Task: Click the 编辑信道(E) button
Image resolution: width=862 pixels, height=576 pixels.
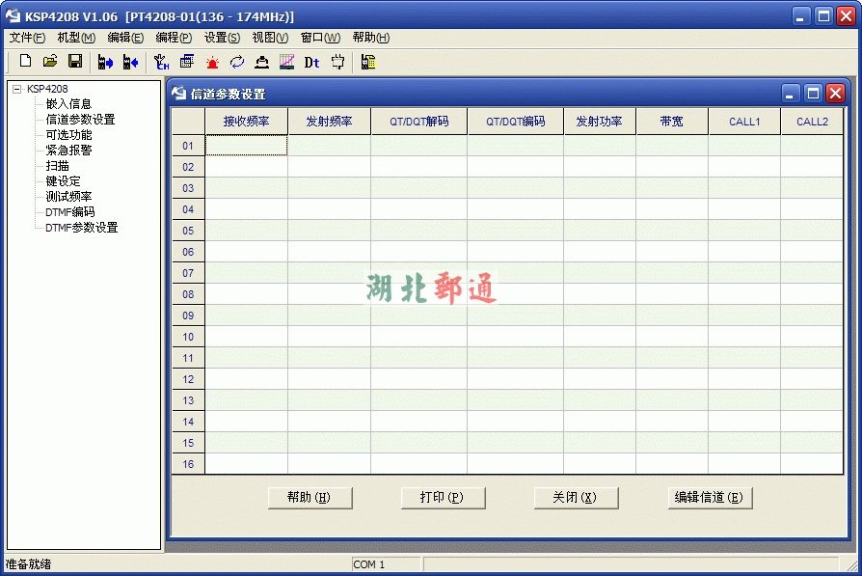Action: (x=709, y=498)
